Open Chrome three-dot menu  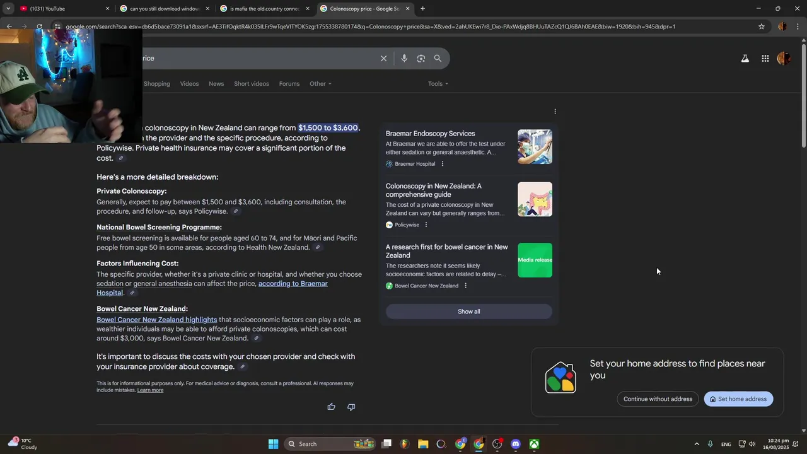798,26
